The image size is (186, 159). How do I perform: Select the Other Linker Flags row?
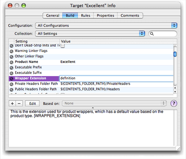point(91,57)
